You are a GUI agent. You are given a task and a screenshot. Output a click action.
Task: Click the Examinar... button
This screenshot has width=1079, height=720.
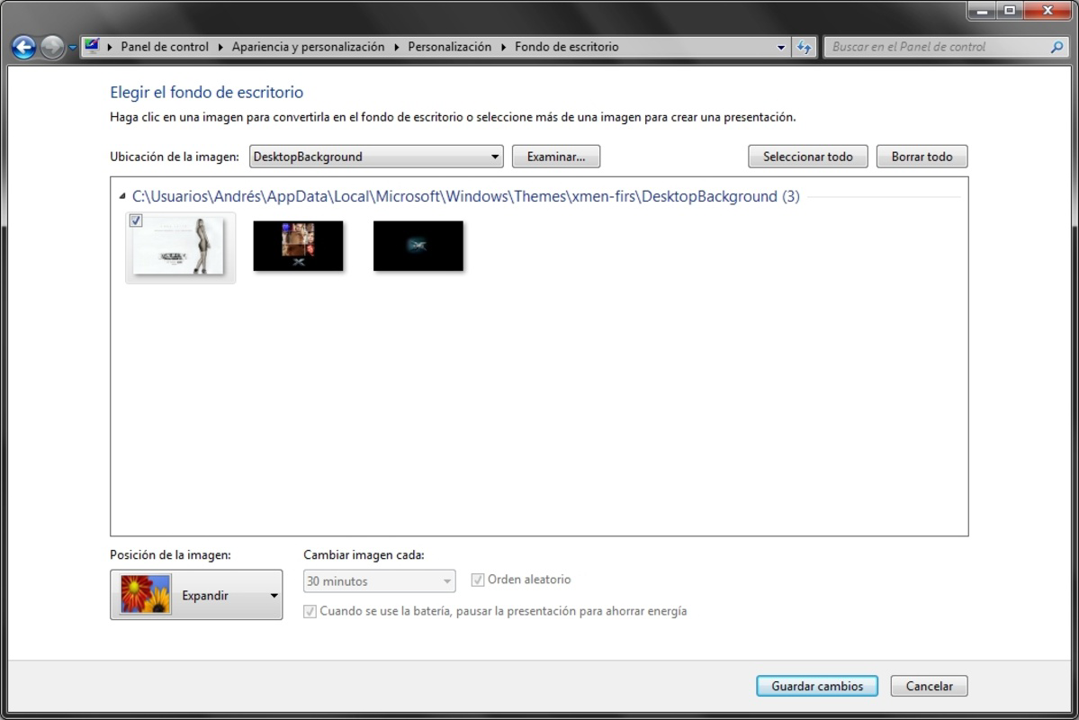point(556,157)
